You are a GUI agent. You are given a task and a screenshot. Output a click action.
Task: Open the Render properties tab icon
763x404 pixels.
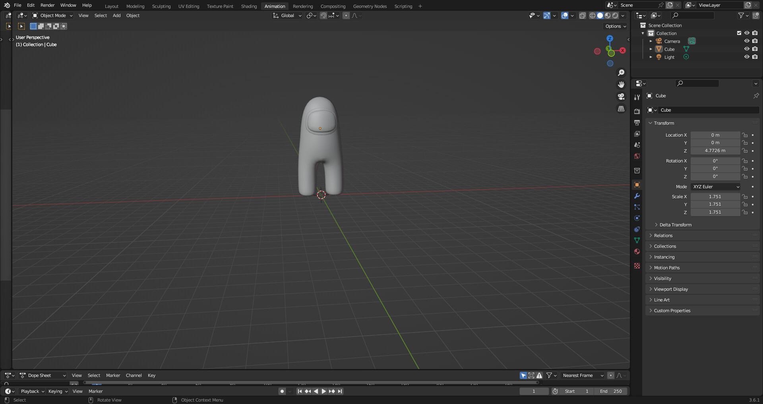pos(637,111)
